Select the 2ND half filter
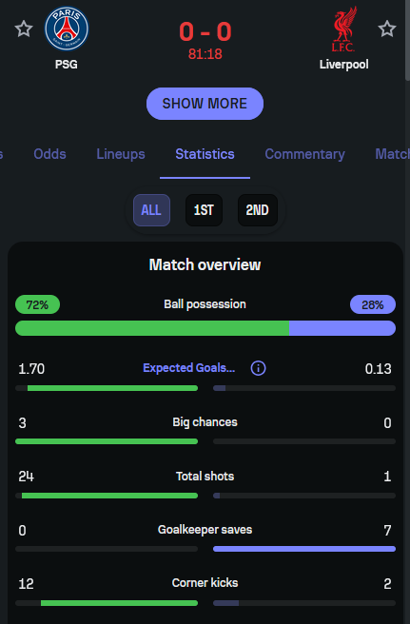 pyautogui.click(x=257, y=210)
